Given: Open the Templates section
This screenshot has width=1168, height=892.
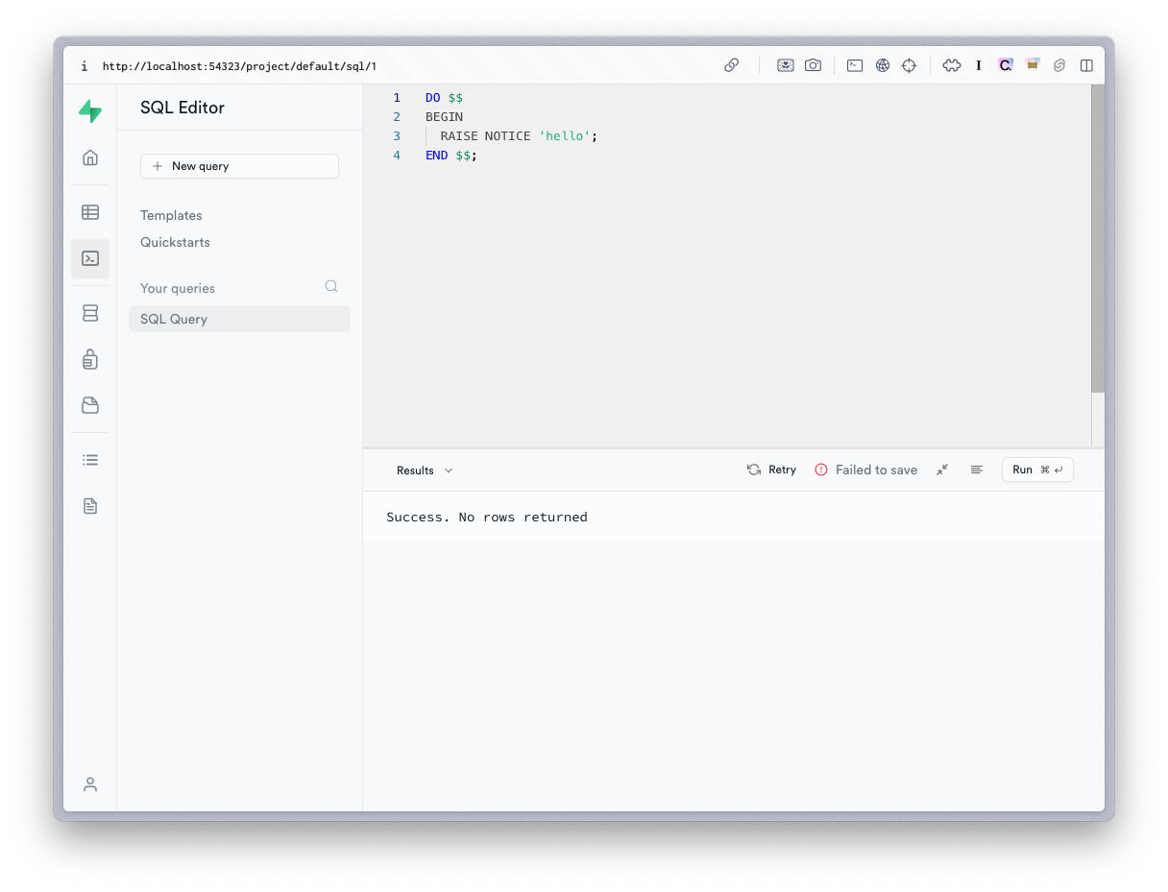Looking at the screenshot, I should tap(171, 215).
